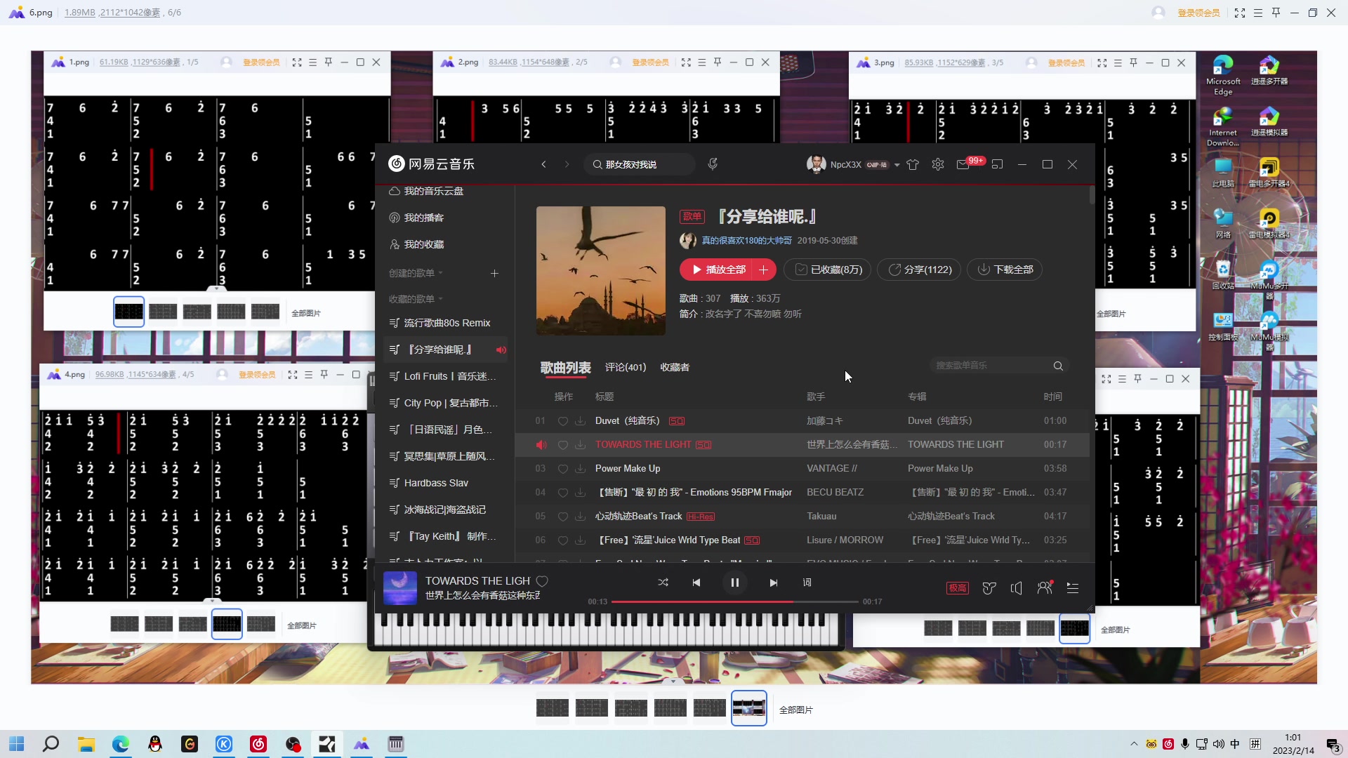This screenshot has height=758, width=1348.
Task: Mute the volume speaker icon
Action: click(x=1017, y=588)
